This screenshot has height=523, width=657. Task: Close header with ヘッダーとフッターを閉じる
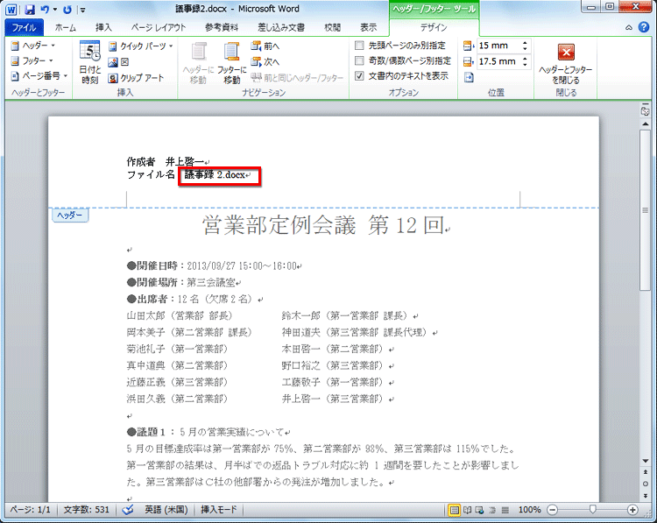566,62
